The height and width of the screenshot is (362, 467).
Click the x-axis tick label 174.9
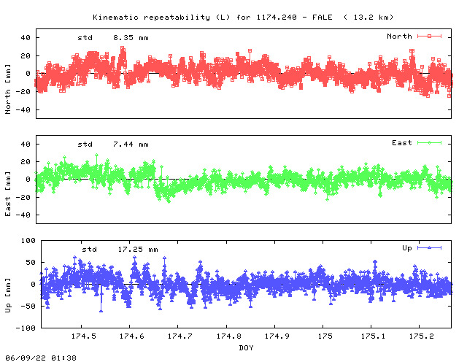(x=277, y=336)
